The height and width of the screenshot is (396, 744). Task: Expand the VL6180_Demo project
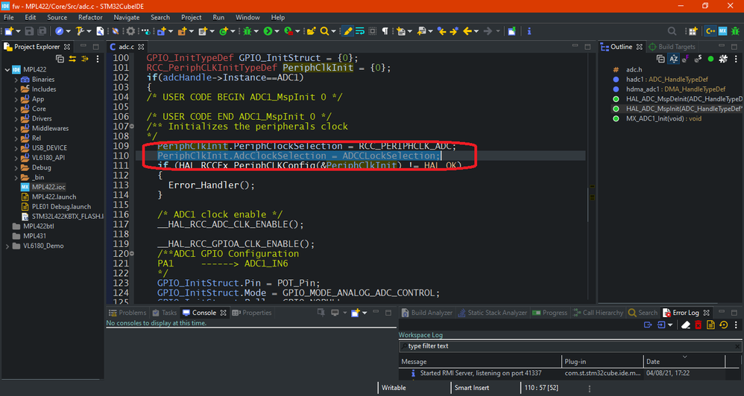(x=7, y=246)
